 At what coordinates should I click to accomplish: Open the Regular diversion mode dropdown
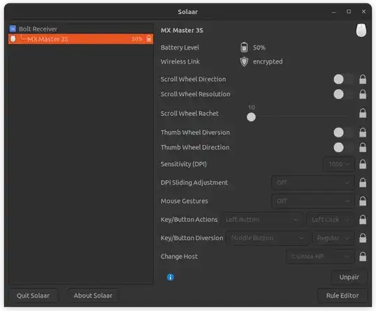click(x=334, y=238)
